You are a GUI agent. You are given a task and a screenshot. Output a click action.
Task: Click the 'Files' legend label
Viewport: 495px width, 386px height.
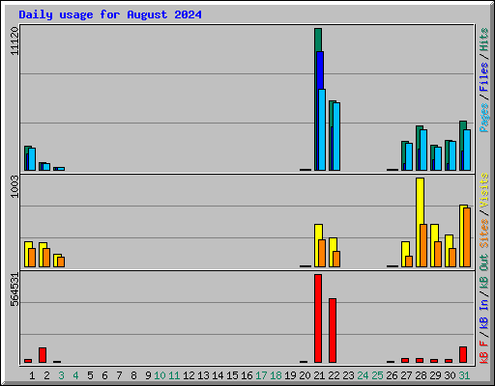click(483, 76)
